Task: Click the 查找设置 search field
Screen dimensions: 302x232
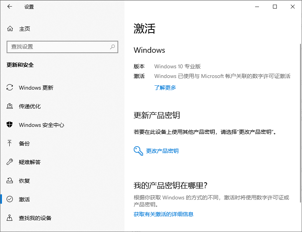Action: coord(58,47)
